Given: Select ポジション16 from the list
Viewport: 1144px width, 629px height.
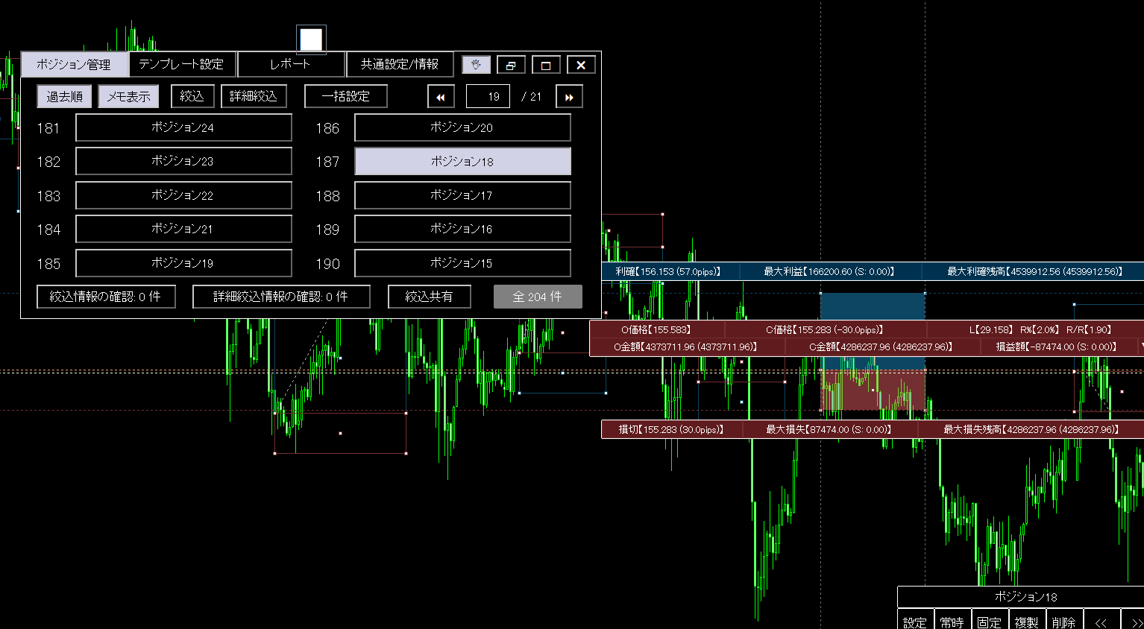Looking at the screenshot, I should (462, 229).
